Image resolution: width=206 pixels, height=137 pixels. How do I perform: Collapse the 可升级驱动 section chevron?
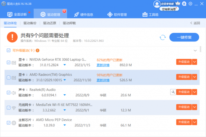[195, 50]
